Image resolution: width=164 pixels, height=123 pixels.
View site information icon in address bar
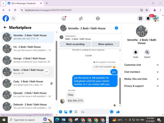point(22,10)
